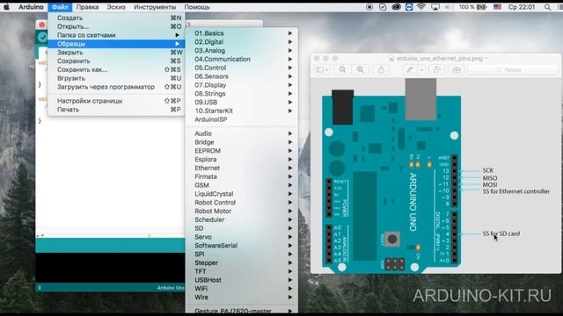This screenshot has width=563, height=316.
Task: Click the Share icon in Preview toolbar
Action: [381, 69]
